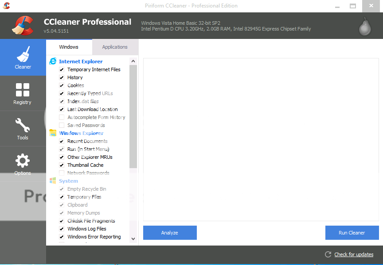Uncheck Temporary Internet Files checkbox
This screenshot has width=383, height=265.
[x=62, y=69]
